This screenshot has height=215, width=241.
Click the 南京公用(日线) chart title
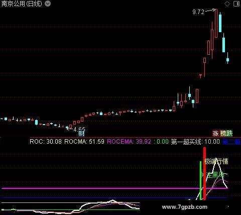22,4
